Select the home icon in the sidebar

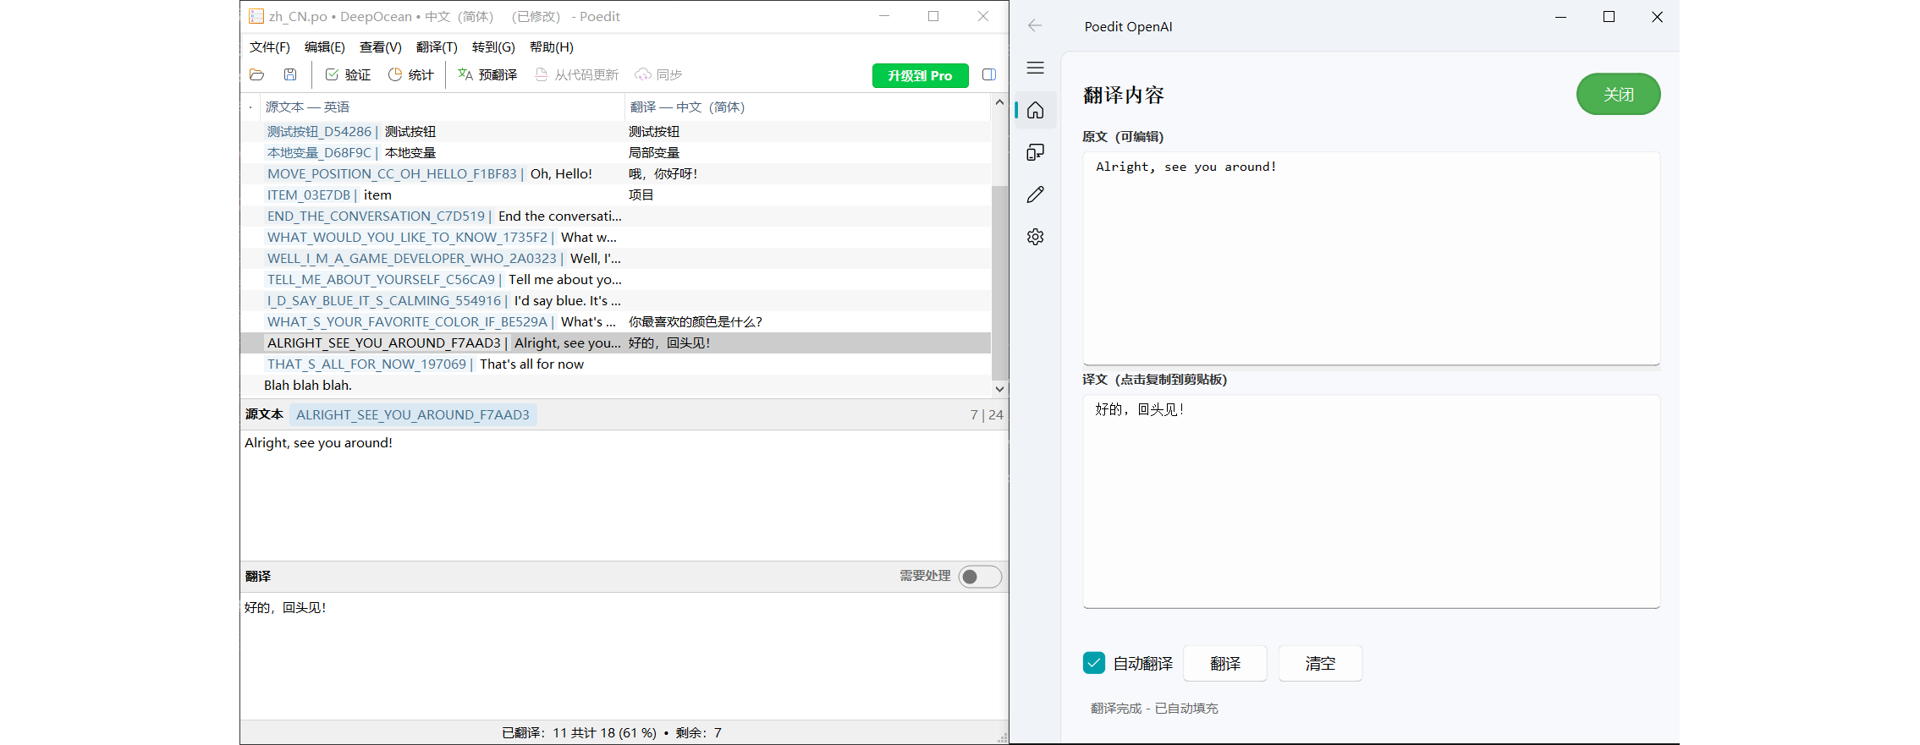pyautogui.click(x=1035, y=110)
